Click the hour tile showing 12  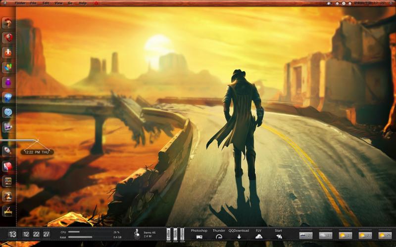26,234
